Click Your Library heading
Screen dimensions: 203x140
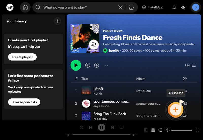pyautogui.click(x=16, y=21)
